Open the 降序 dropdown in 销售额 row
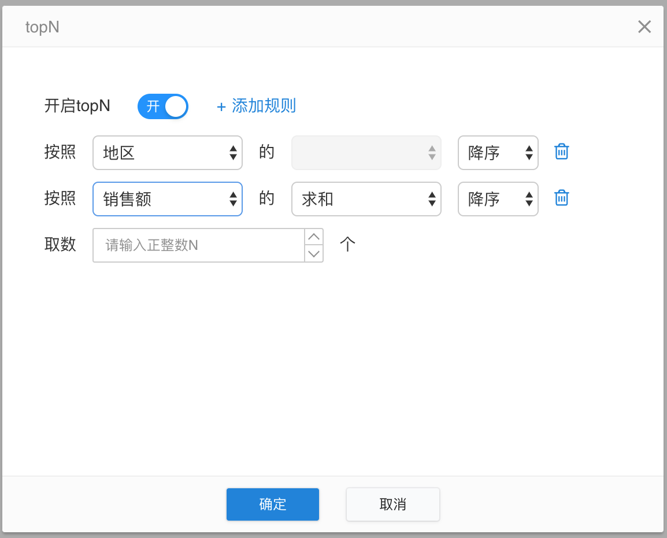 498,199
